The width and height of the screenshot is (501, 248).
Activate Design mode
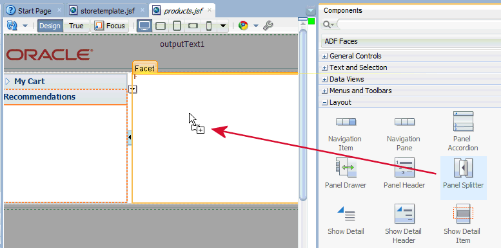pyautogui.click(x=50, y=26)
